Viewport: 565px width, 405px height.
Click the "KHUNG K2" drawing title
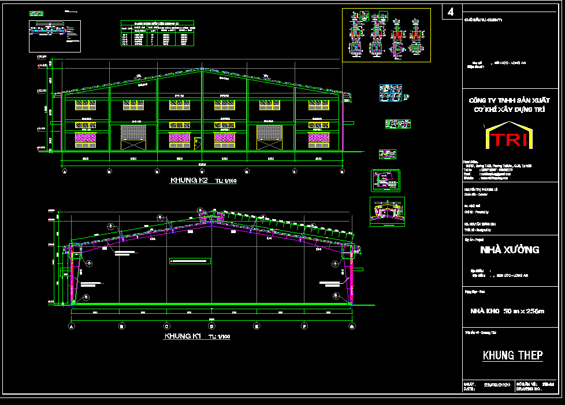pos(189,180)
